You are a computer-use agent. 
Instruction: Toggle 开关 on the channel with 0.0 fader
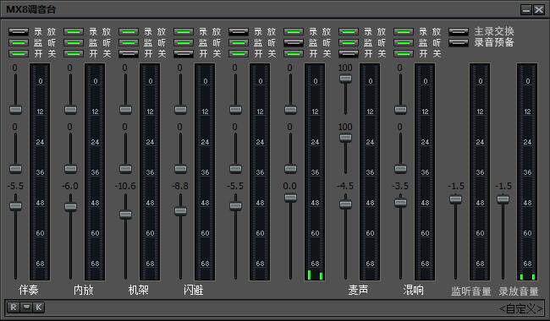coord(294,53)
